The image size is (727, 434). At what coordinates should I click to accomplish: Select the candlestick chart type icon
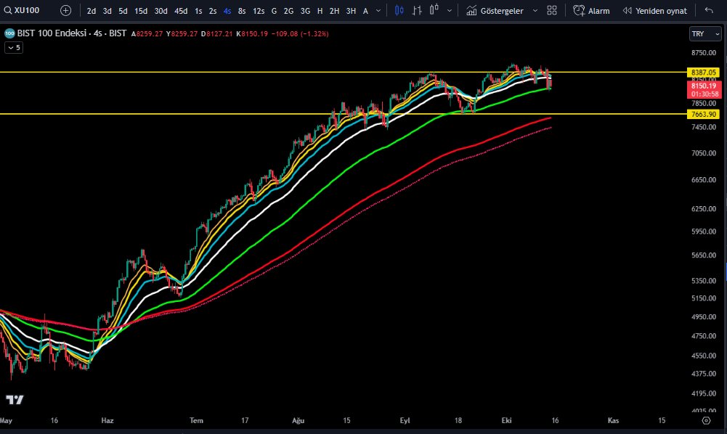point(399,10)
